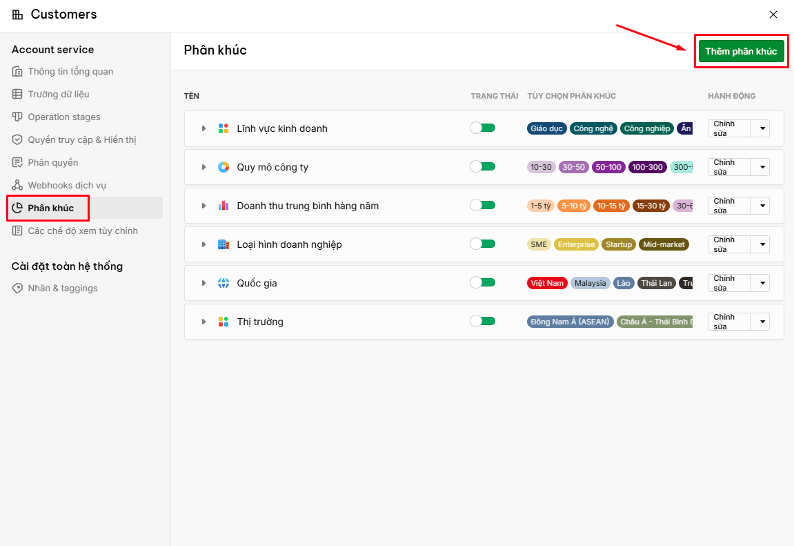Toggle Doanh thu trung bình hàng năm status
794x546 pixels.
click(x=483, y=205)
